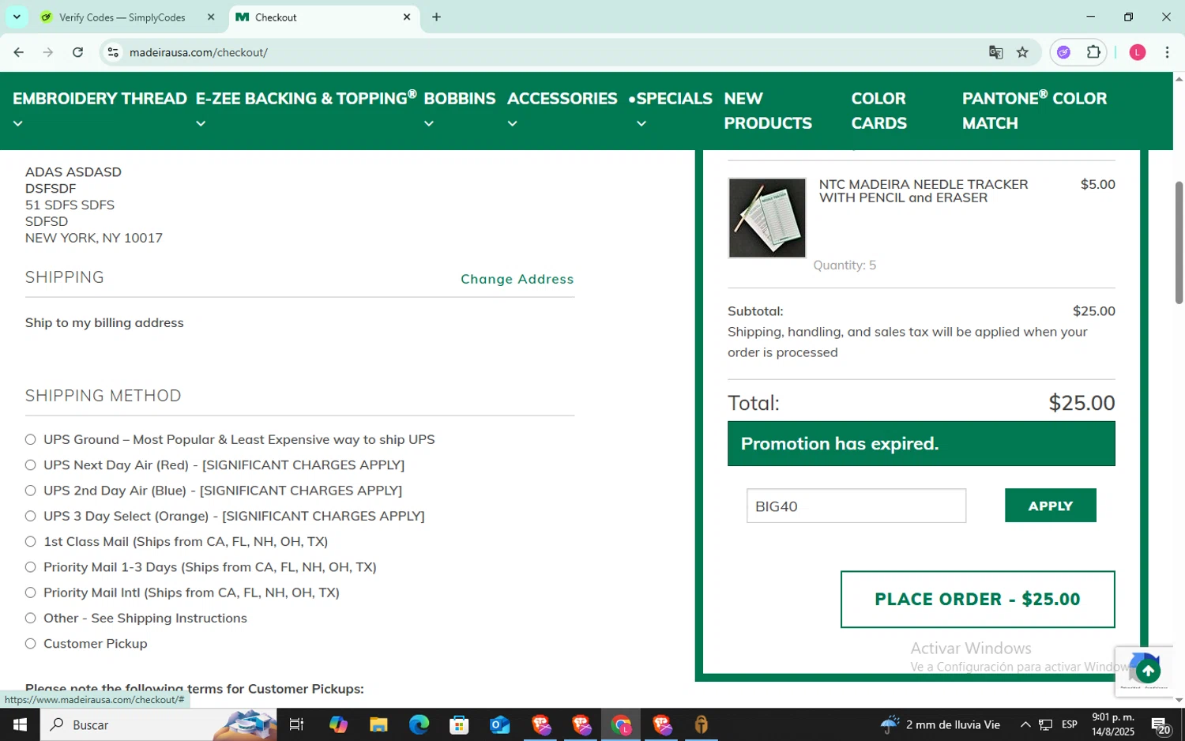Choose Customer Pickup shipping method
The height and width of the screenshot is (741, 1185).
31,644
